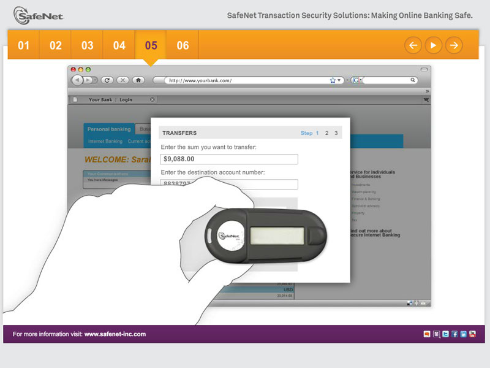
Task: Jump to slide 01
Action: coord(23,45)
